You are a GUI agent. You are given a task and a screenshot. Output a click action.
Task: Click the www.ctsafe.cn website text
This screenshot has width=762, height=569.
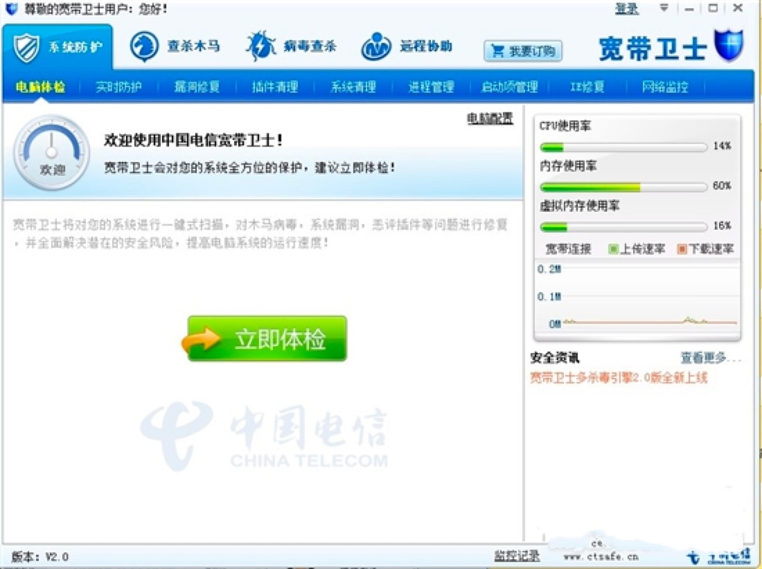601,557
